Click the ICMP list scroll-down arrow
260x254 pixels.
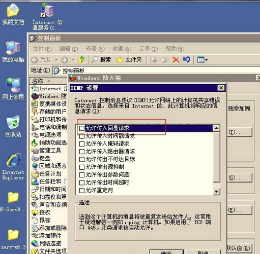pyautogui.click(x=216, y=192)
